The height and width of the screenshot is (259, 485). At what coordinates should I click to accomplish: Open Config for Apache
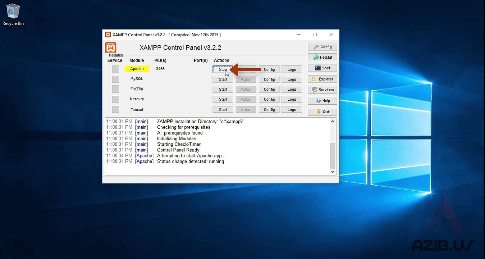click(x=269, y=69)
